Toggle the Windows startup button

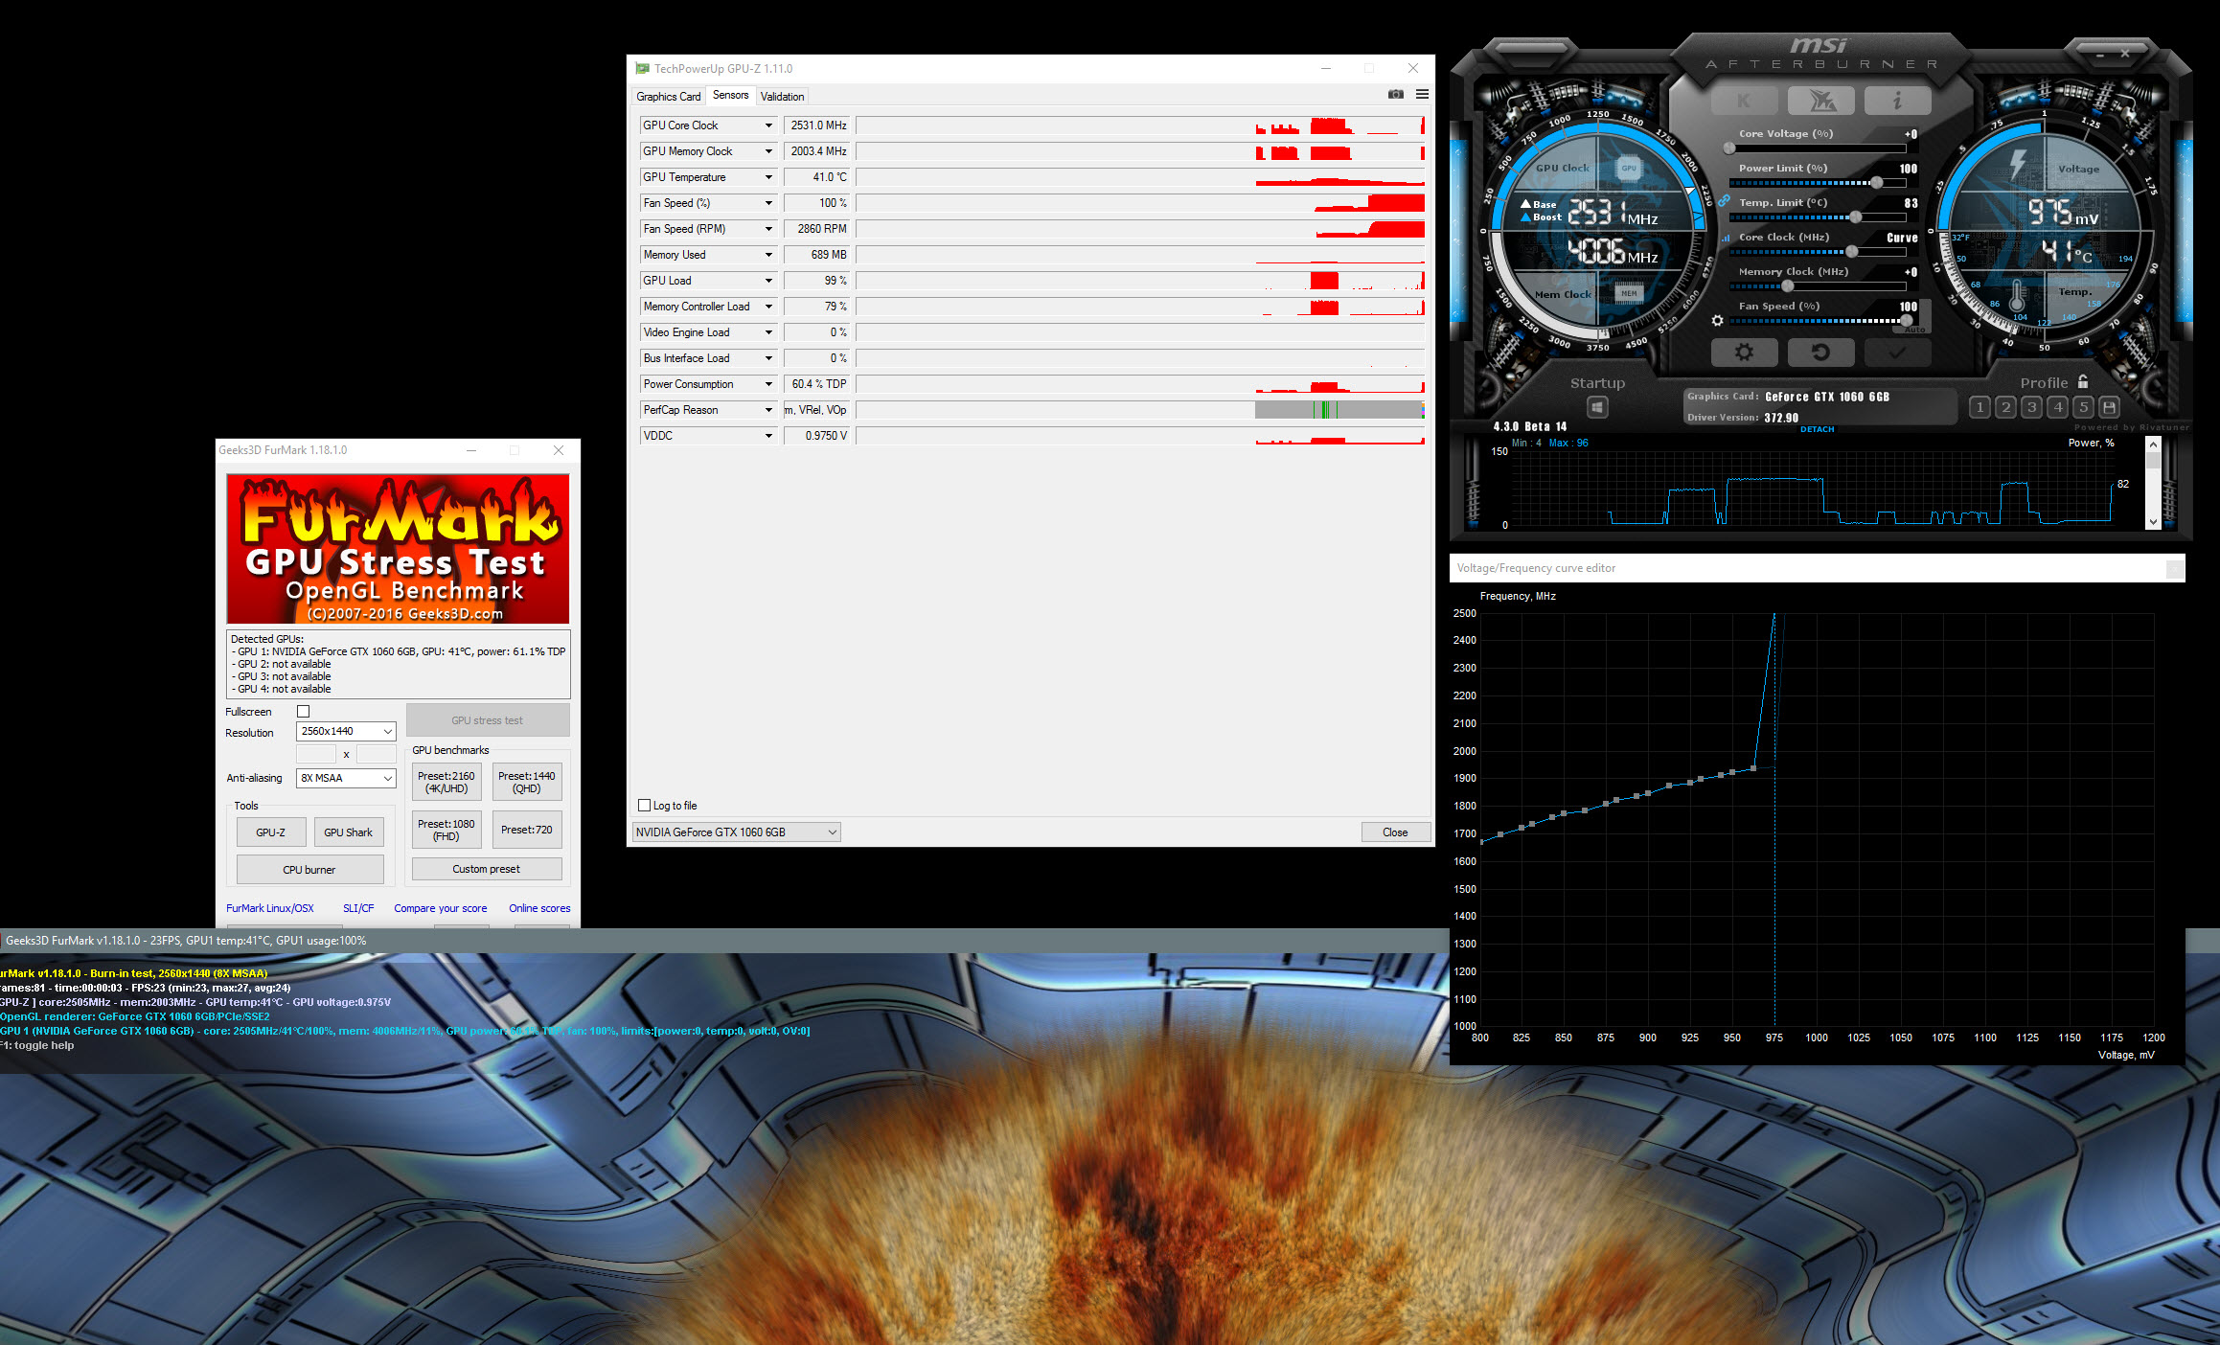point(1597,407)
